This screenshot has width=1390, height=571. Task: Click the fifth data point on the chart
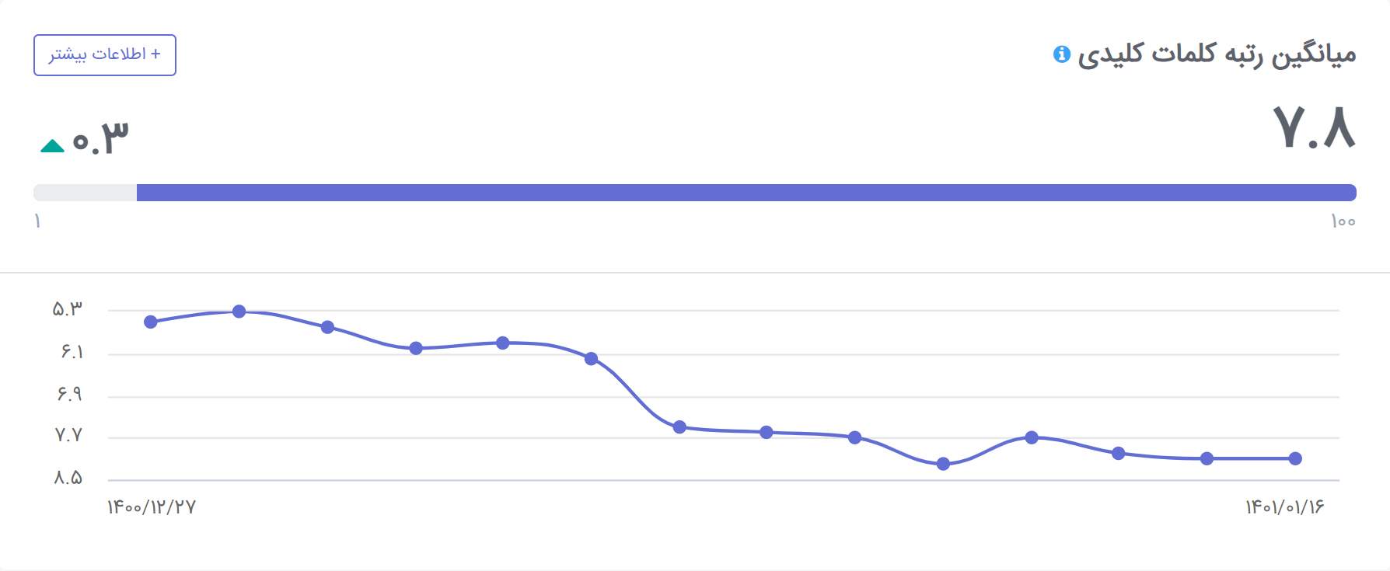pyautogui.click(x=503, y=343)
